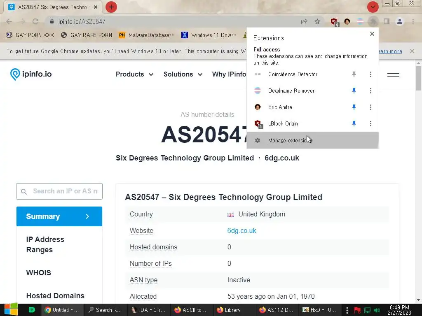Screen dimensions: 422x316
Task: Open IP Address Ranges section
Action: tap(45, 244)
